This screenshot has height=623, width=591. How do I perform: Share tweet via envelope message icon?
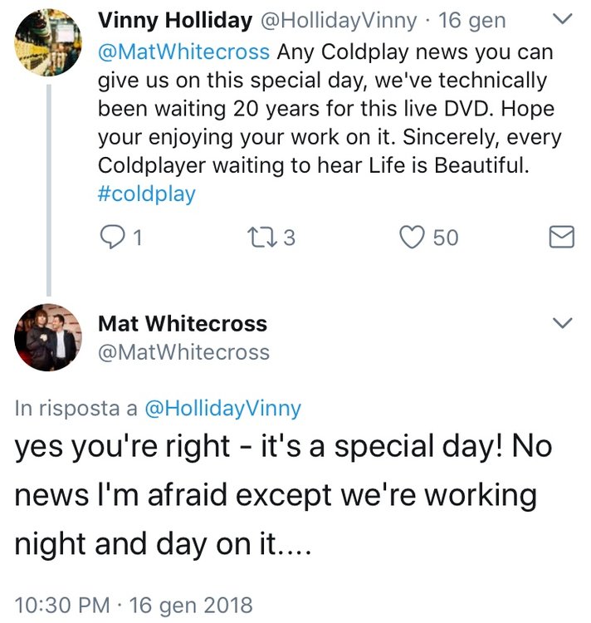562,238
